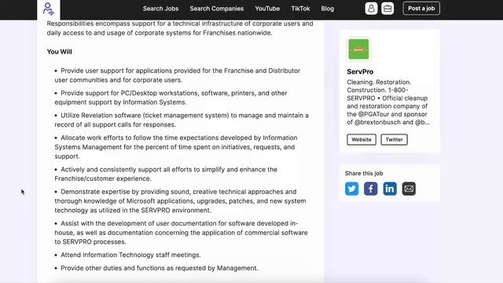Click bullet 'Allocate work efforts to follow'
Image resolution: width=503 pixels, height=283 pixels.
click(176, 147)
